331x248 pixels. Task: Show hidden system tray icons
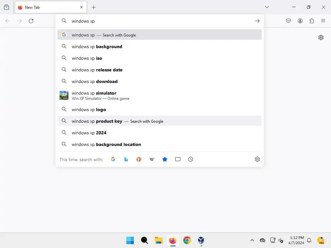(x=252, y=240)
